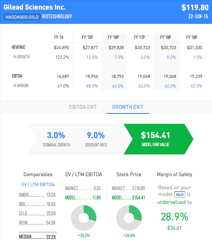Click the BIOTECHNOLOGY industry label

pos(57,17)
